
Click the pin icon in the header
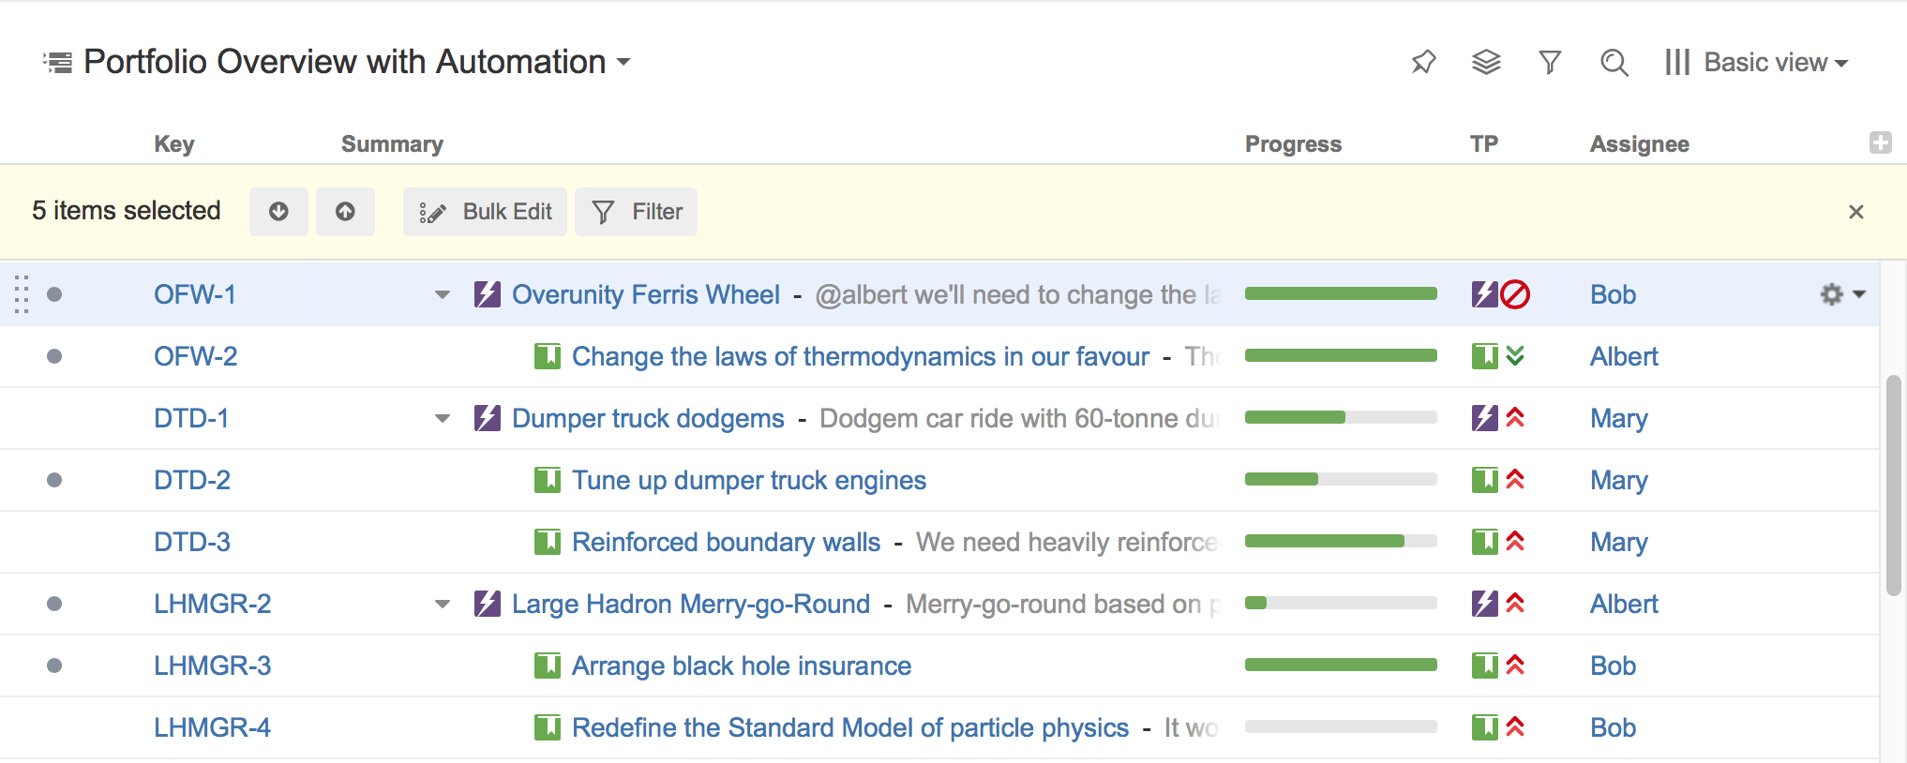pyautogui.click(x=1423, y=63)
